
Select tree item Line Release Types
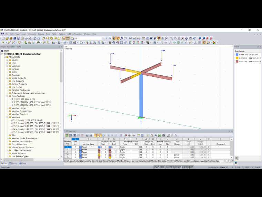pyautogui.click(x=20, y=157)
